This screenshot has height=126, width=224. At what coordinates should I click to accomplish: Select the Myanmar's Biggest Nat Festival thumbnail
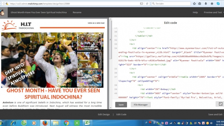click(x=89, y=42)
